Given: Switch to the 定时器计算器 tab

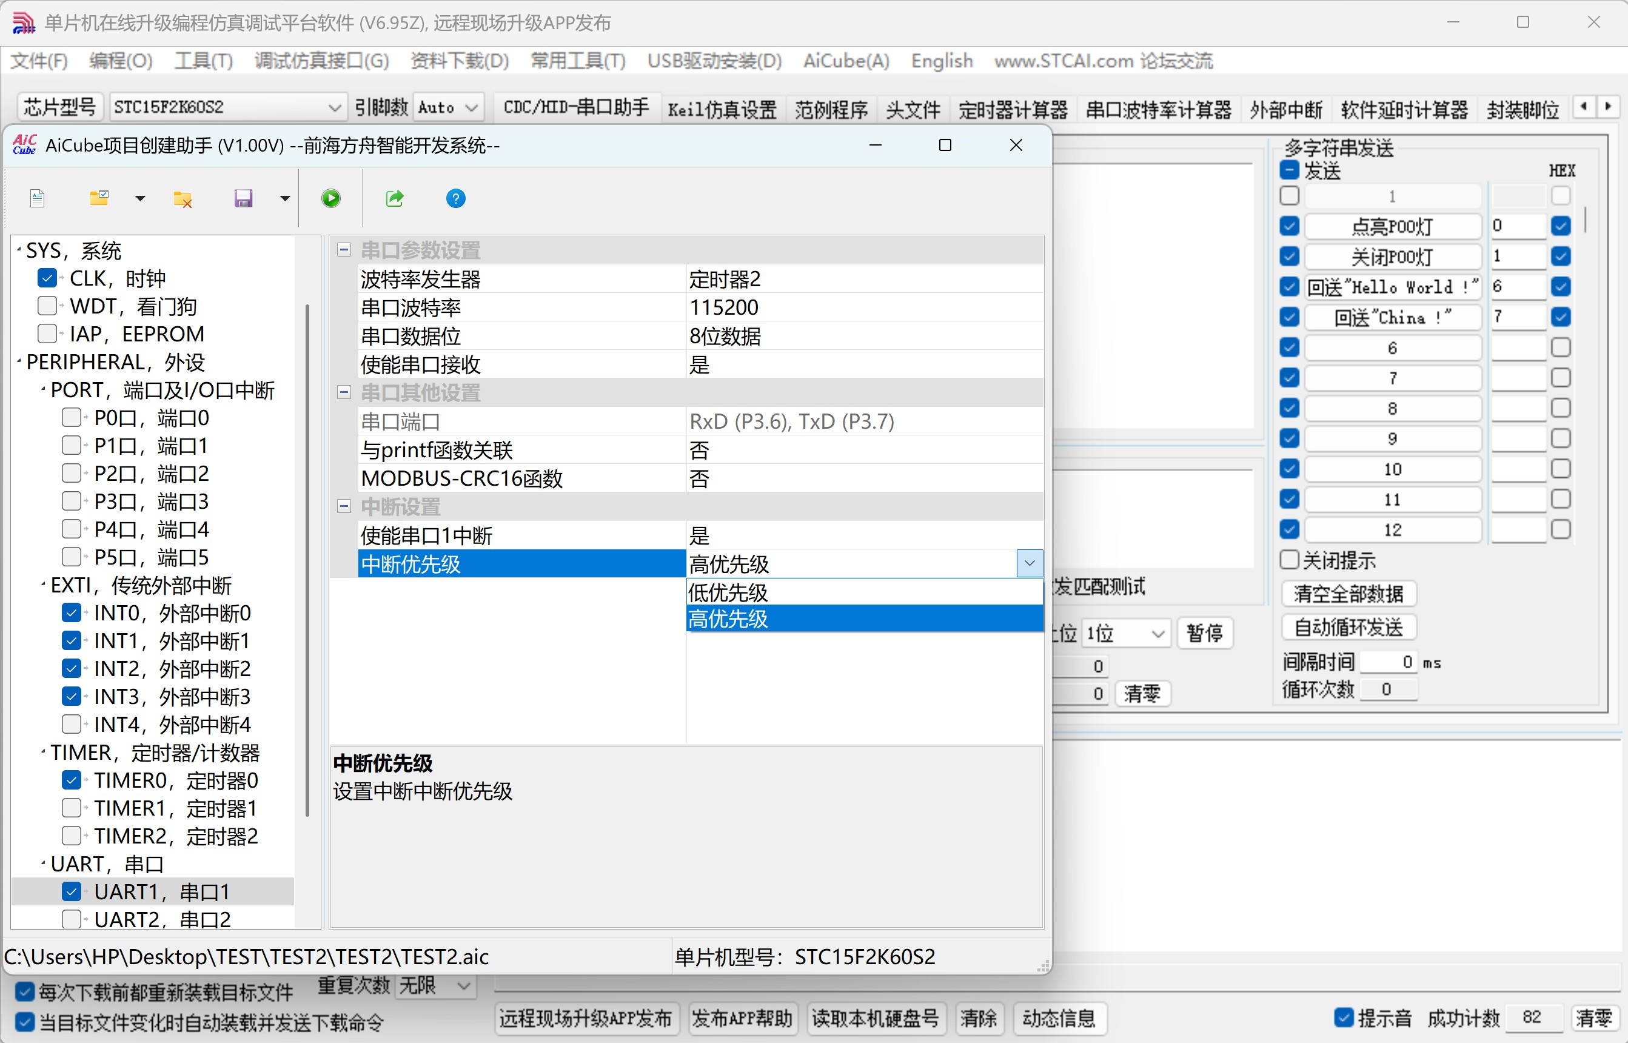Looking at the screenshot, I should 1012,109.
